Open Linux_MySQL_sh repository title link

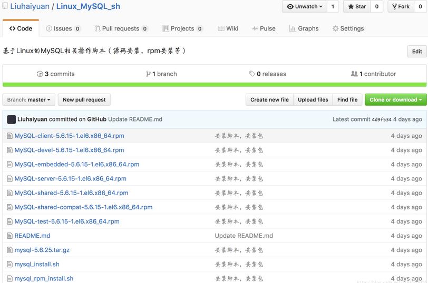[88, 6]
